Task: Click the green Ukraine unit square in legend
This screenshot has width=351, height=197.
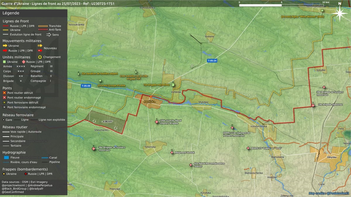Action: click(4, 62)
